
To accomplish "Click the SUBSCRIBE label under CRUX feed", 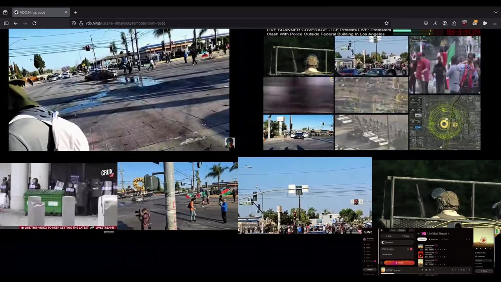I will pyautogui.click(x=109, y=232).
